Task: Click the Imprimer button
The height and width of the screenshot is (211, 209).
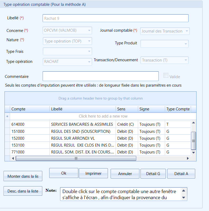Action: [x=93, y=173]
